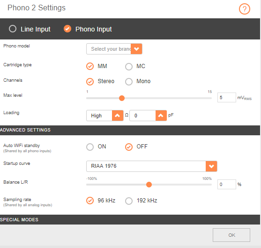261x248 pixels.
Task: Click the Max level mV value field
Action: 226,98
